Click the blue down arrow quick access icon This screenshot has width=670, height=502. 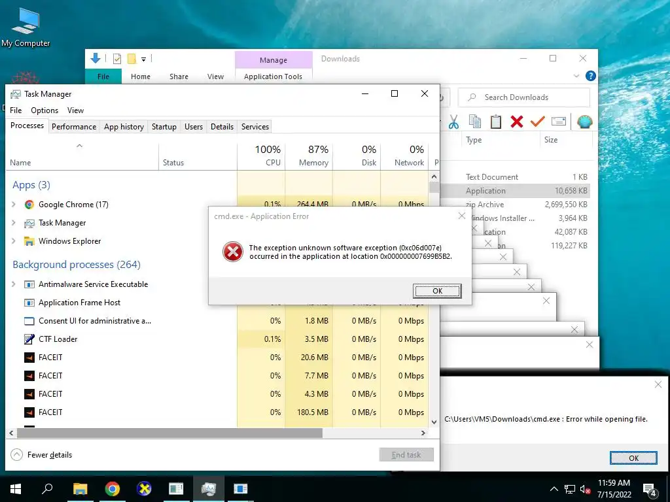coord(96,58)
